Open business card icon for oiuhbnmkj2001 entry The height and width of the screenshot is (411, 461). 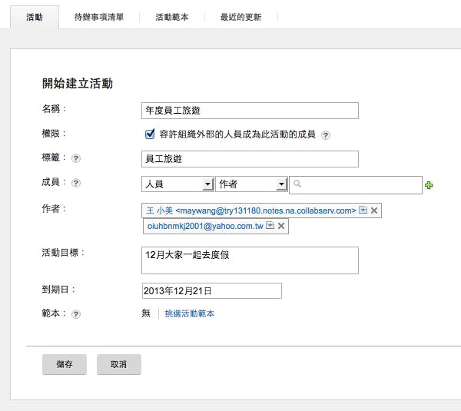pyautogui.click(x=270, y=227)
